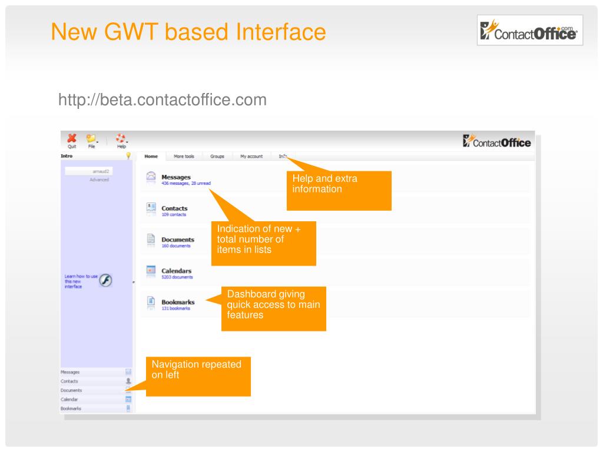Click the Calendar icon in left navigation
The height and width of the screenshot is (452, 603).
coord(128,400)
